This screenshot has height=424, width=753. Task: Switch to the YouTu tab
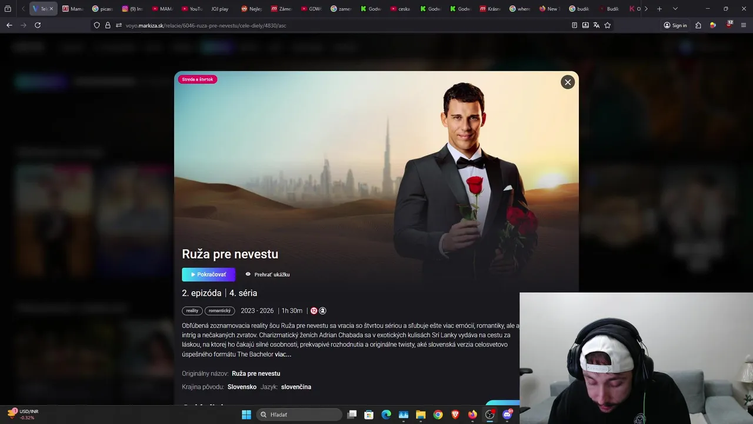click(192, 9)
